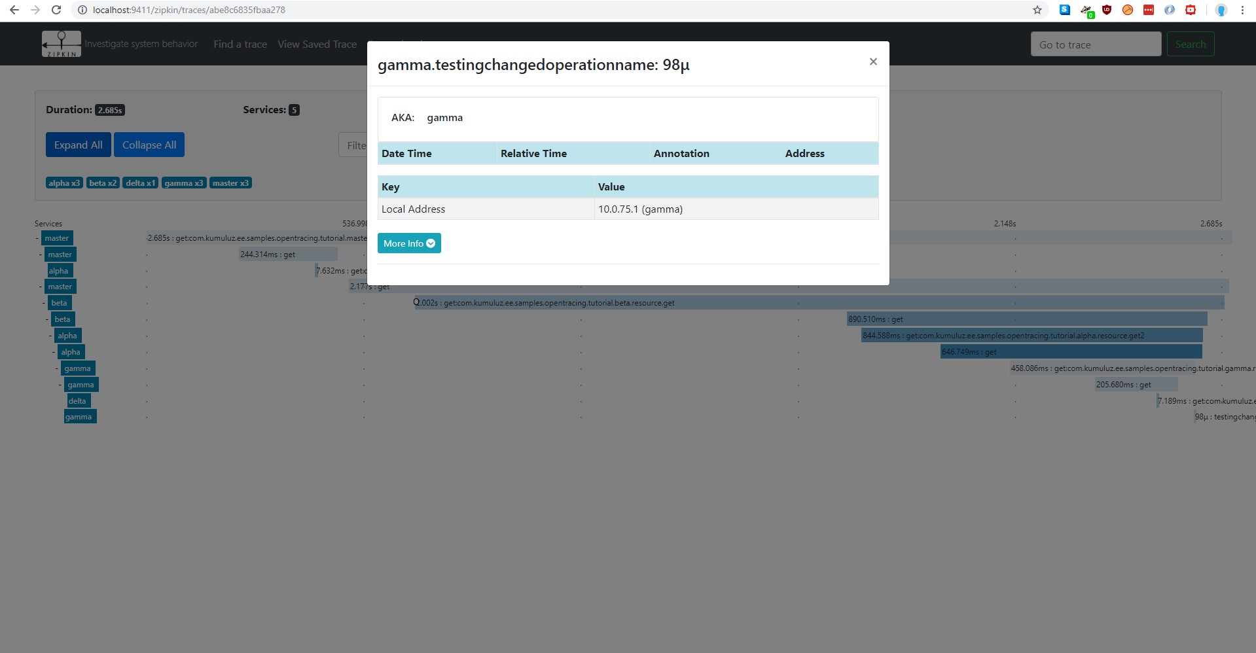Image resolution: width=1256 pixels, height=653 pixels.
Task: Filter by the master x3 service badge
Action: tap(231, 183)
